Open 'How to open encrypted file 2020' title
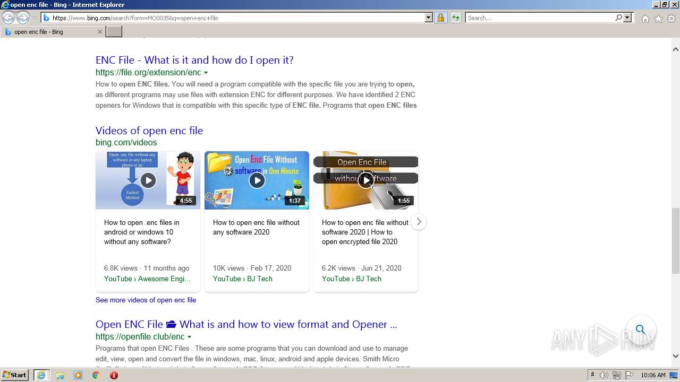Viewport: 680px width, 382px height. [x=365, y=232]
